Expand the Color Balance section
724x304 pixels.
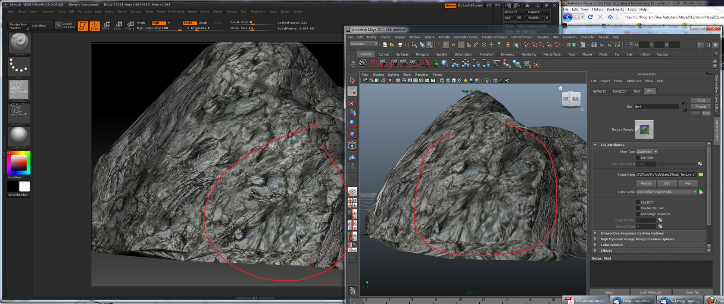(x=649, y=245)
